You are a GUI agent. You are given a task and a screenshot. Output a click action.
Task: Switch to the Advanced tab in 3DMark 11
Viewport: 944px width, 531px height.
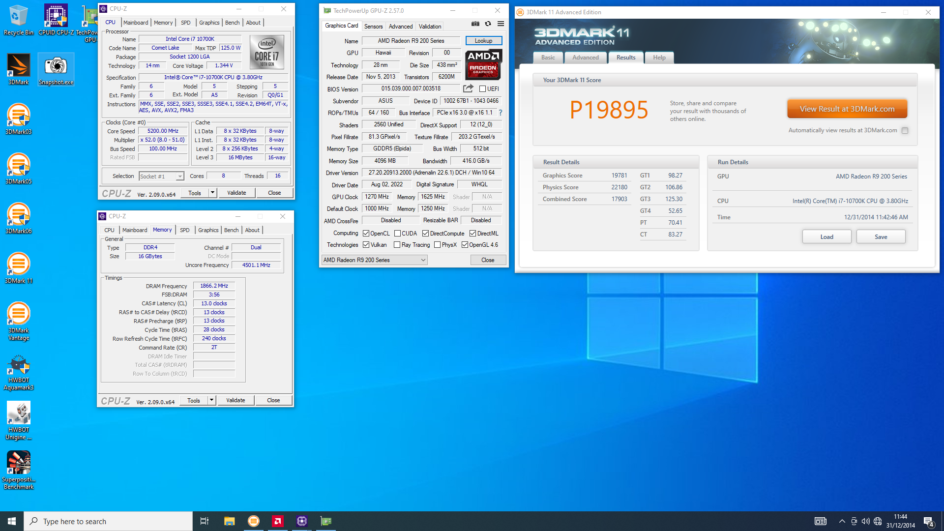(x=586, y=58)
